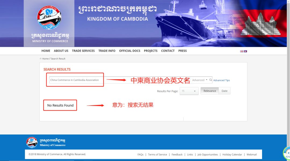Open the FAQs footer link
The width and height of the screenshot is (290, 161).
coord(140,154)
